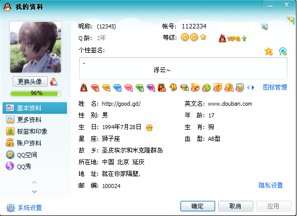The width and height of the screenshot is (297, 216).
Task: Show previous service icons with left arrow
Action: tap(248, 87)
